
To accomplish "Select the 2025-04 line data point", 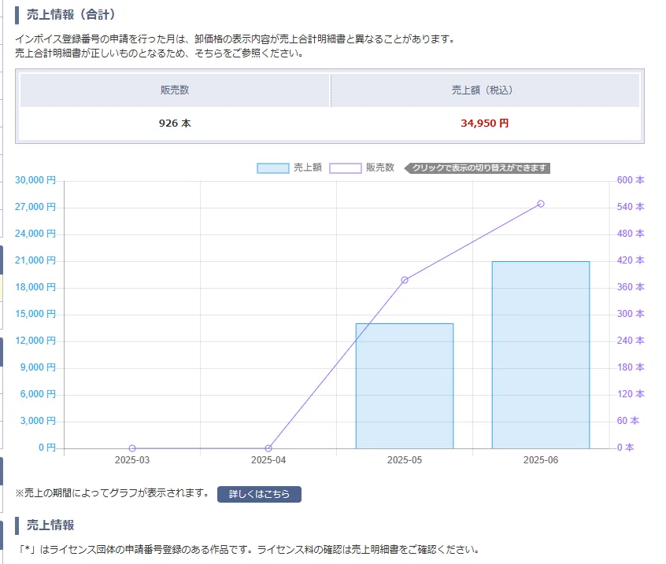I will pos(268,448).
